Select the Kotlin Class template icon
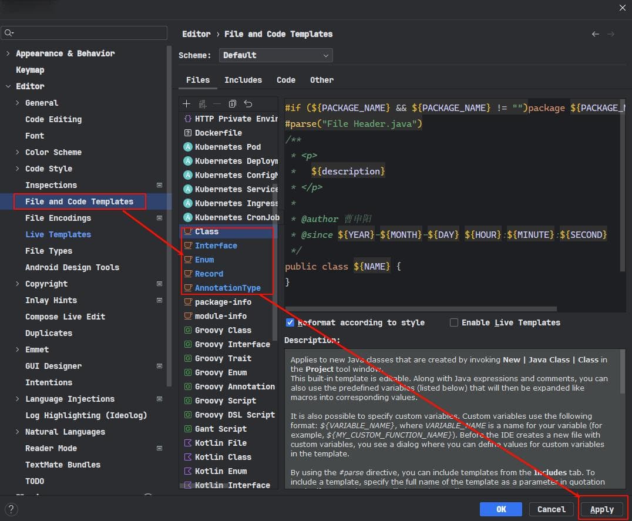The width and height of the screenshot is (632, 521). 187,458
